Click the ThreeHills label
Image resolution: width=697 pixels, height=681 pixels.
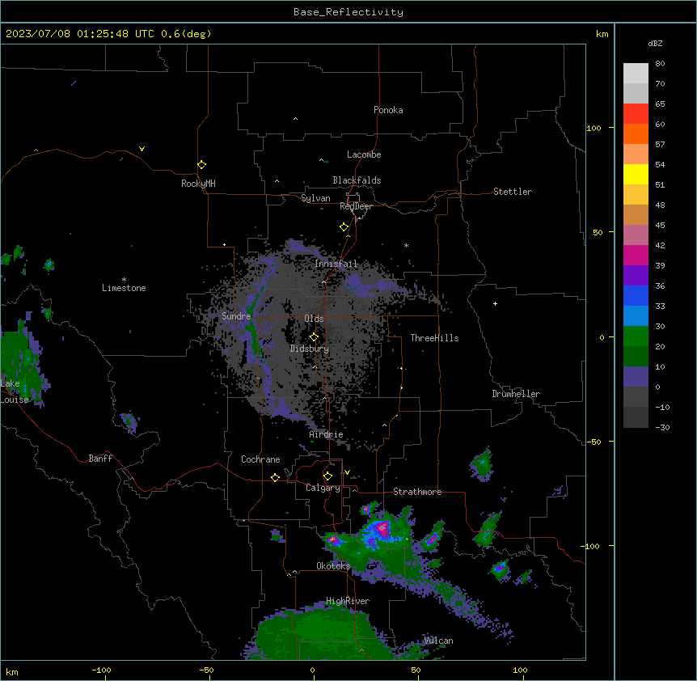434,338
